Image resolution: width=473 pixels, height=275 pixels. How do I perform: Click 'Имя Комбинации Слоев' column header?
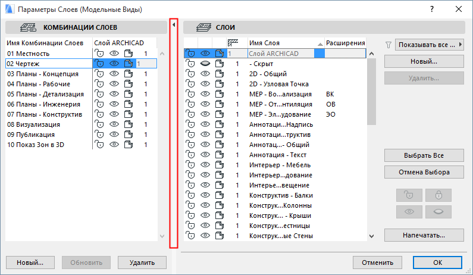tap(49, 43)
